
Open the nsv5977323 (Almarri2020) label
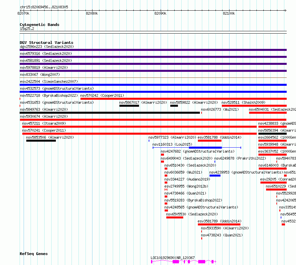click(x=172, y=137)
